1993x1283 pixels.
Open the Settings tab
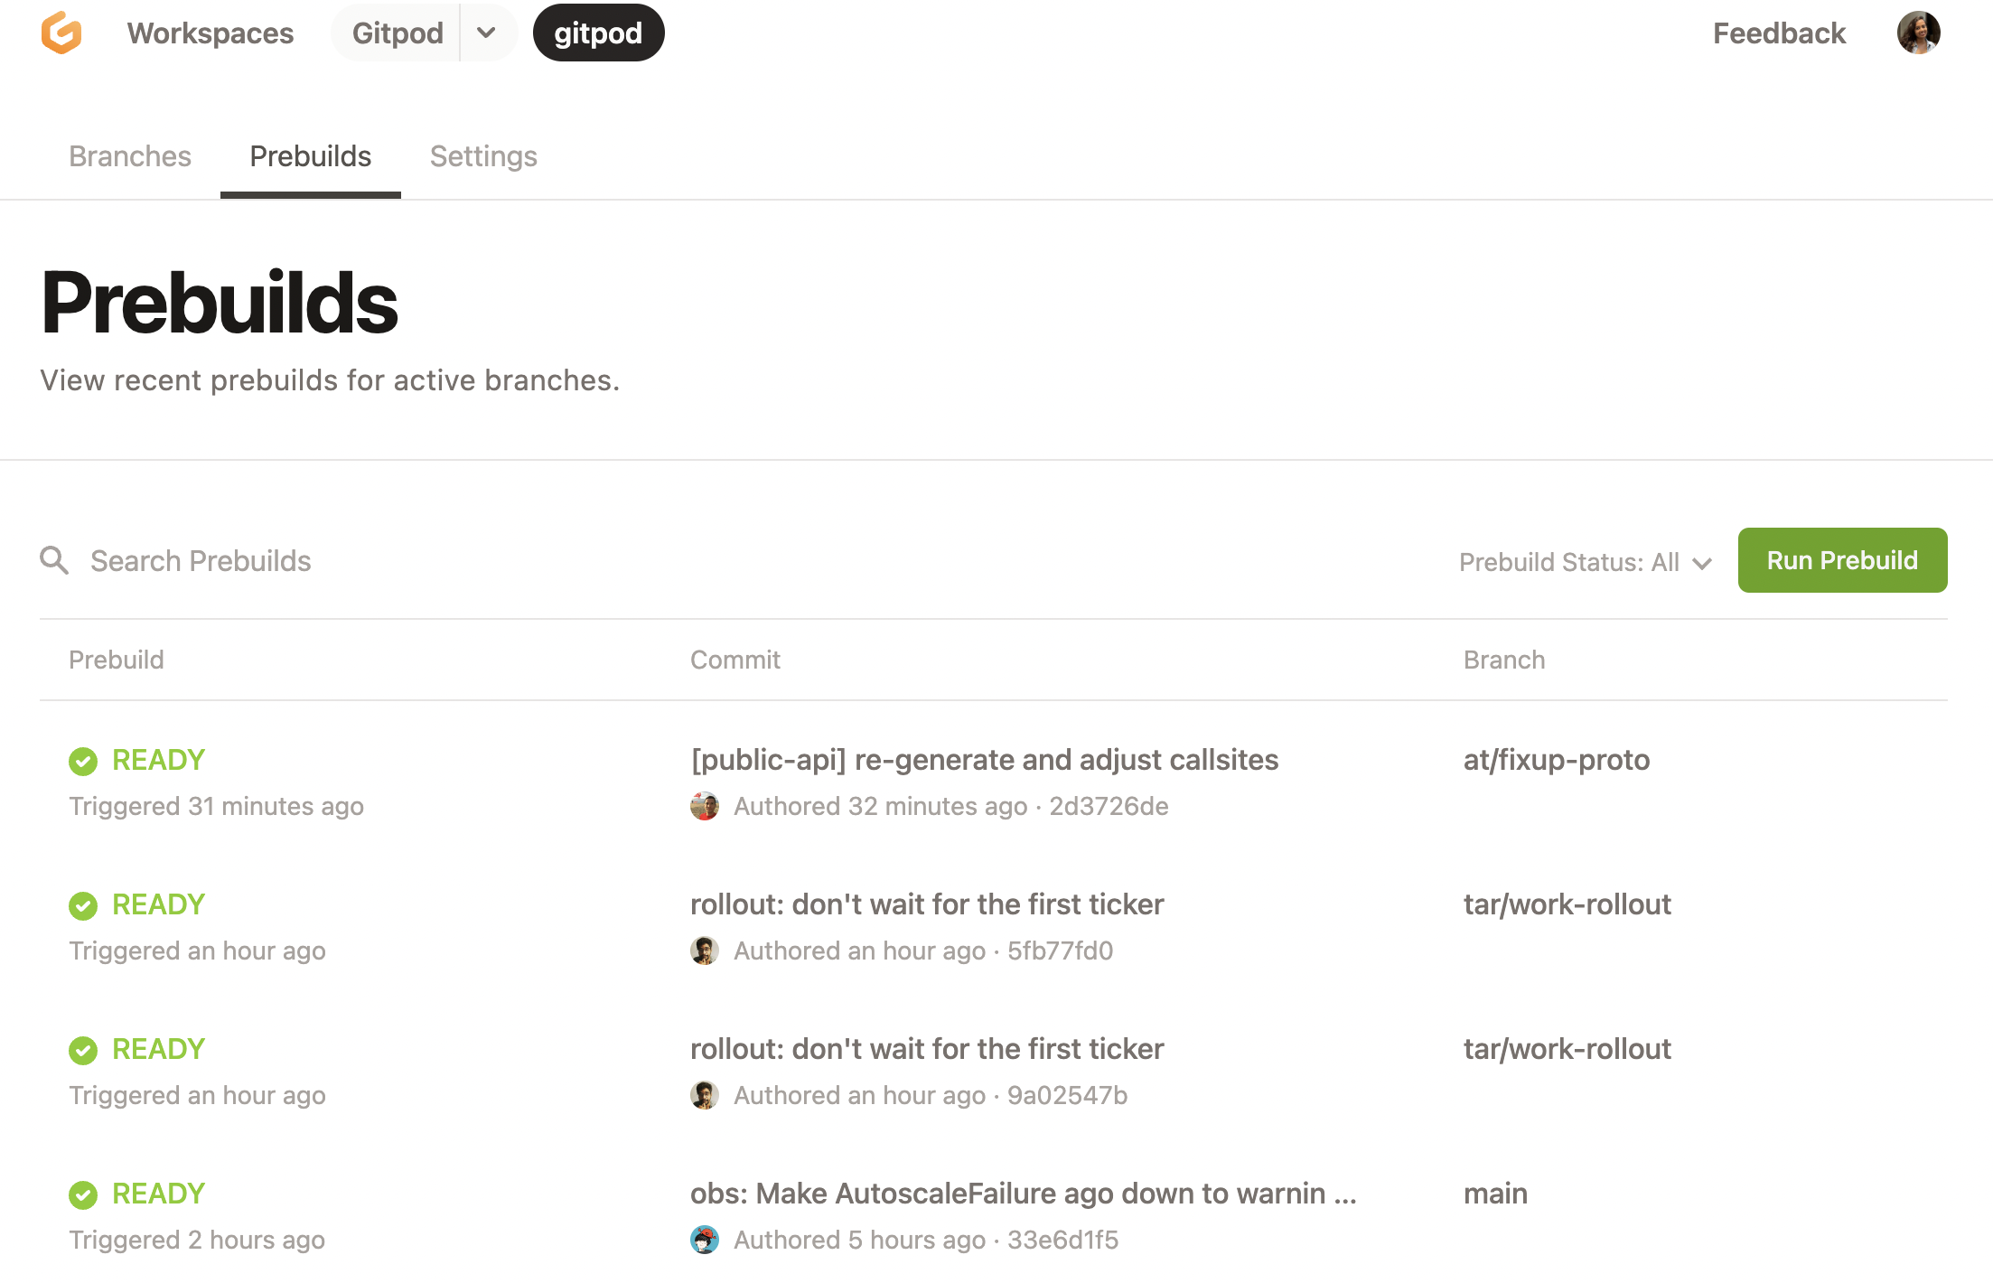[x=483, y=156]
